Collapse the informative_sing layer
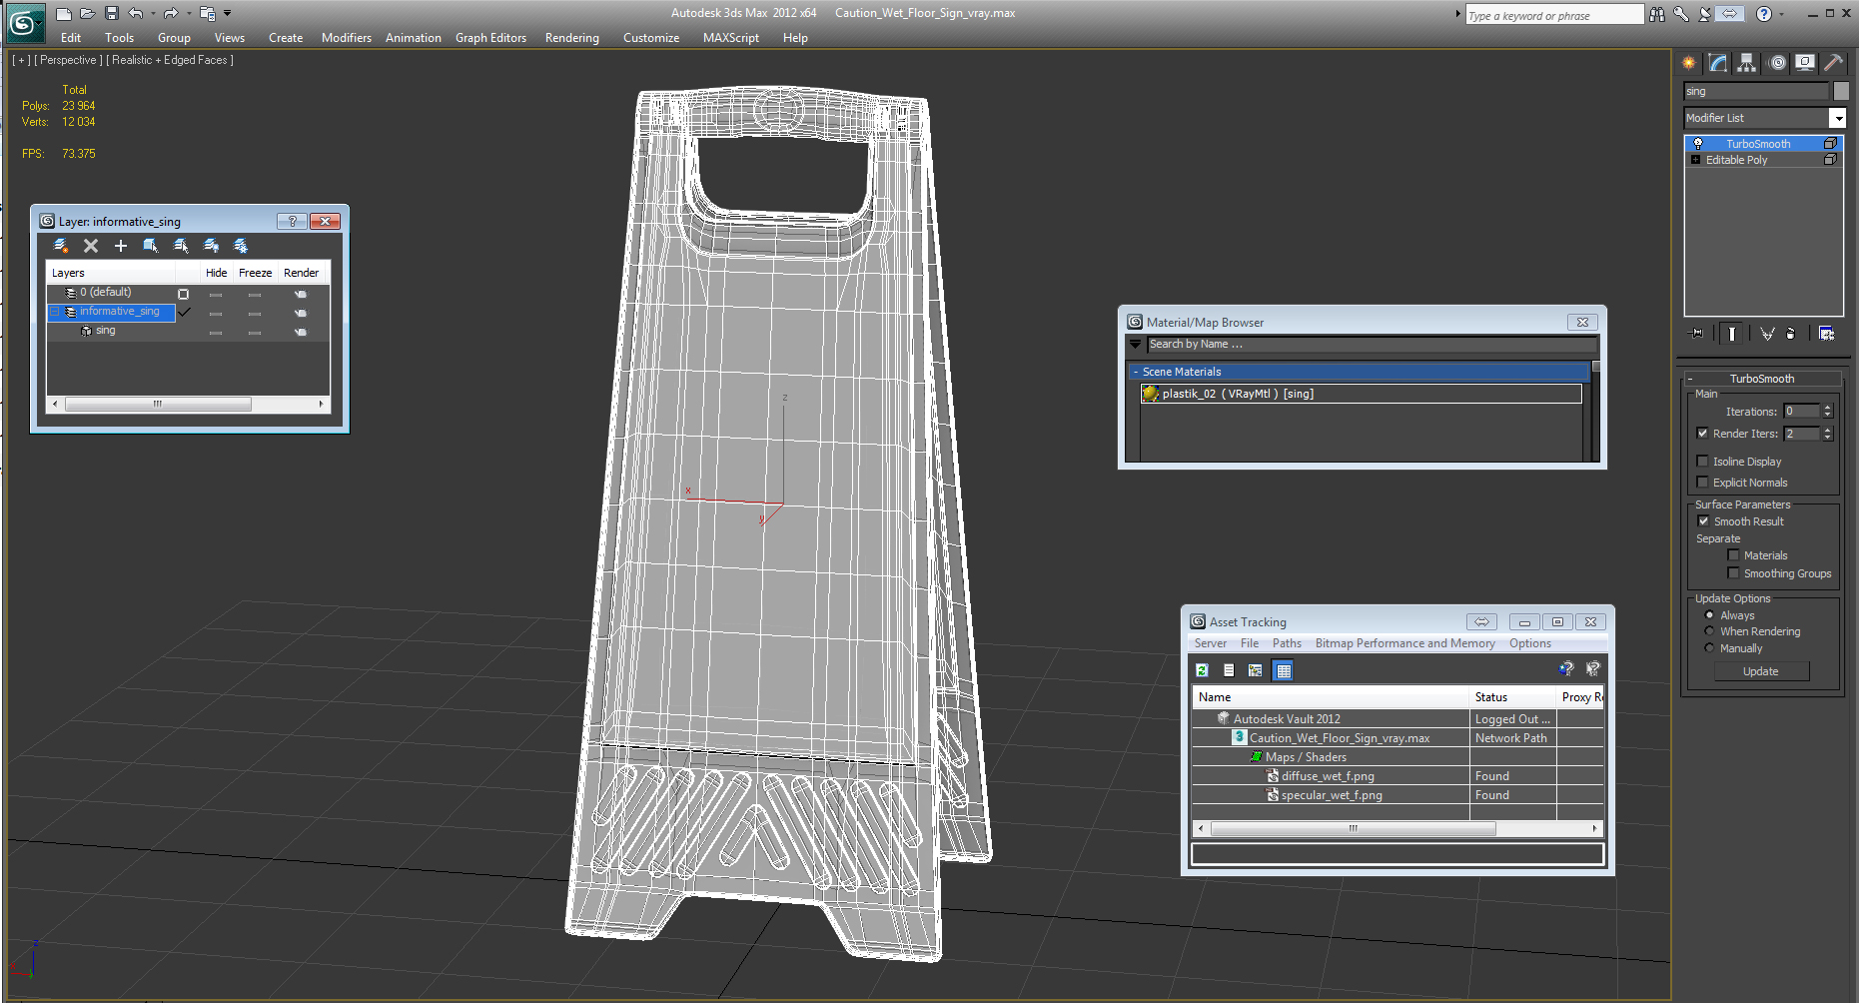Image resolution: width=1859 pixels, height=1003 pixels. tap(55, 312)
